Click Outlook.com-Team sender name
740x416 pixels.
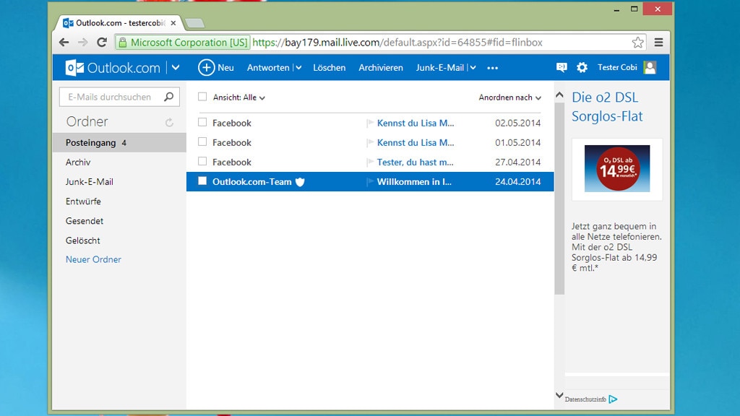252,181
